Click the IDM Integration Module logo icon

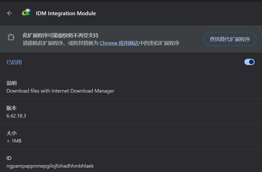tap(26, 13)
